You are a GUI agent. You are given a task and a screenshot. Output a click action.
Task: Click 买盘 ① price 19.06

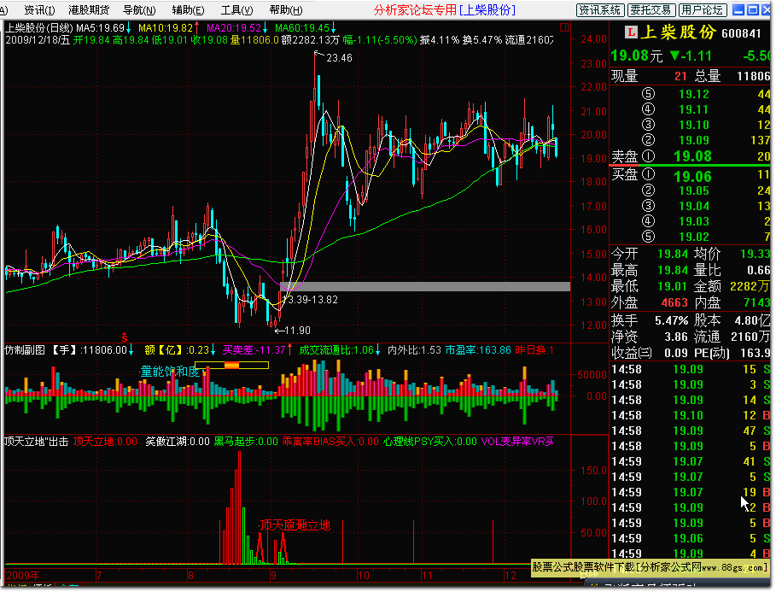point(692,176)
